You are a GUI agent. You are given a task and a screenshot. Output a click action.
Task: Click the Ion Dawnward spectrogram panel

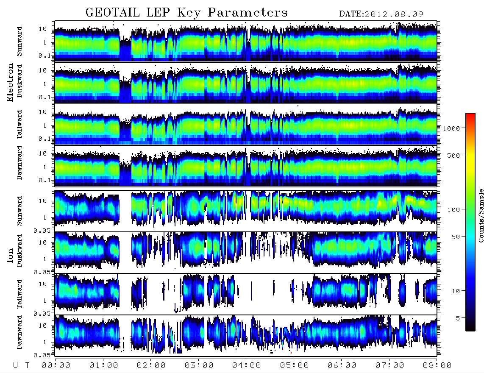click(246, 336)
